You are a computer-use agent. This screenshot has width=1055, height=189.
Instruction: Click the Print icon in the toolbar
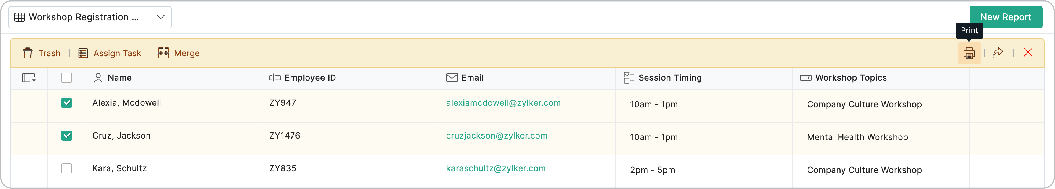(969, 53)
